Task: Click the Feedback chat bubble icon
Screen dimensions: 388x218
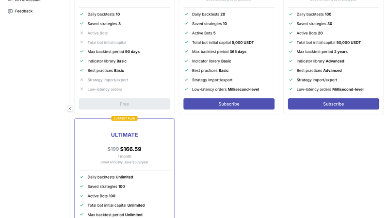Action: (10, 11)
